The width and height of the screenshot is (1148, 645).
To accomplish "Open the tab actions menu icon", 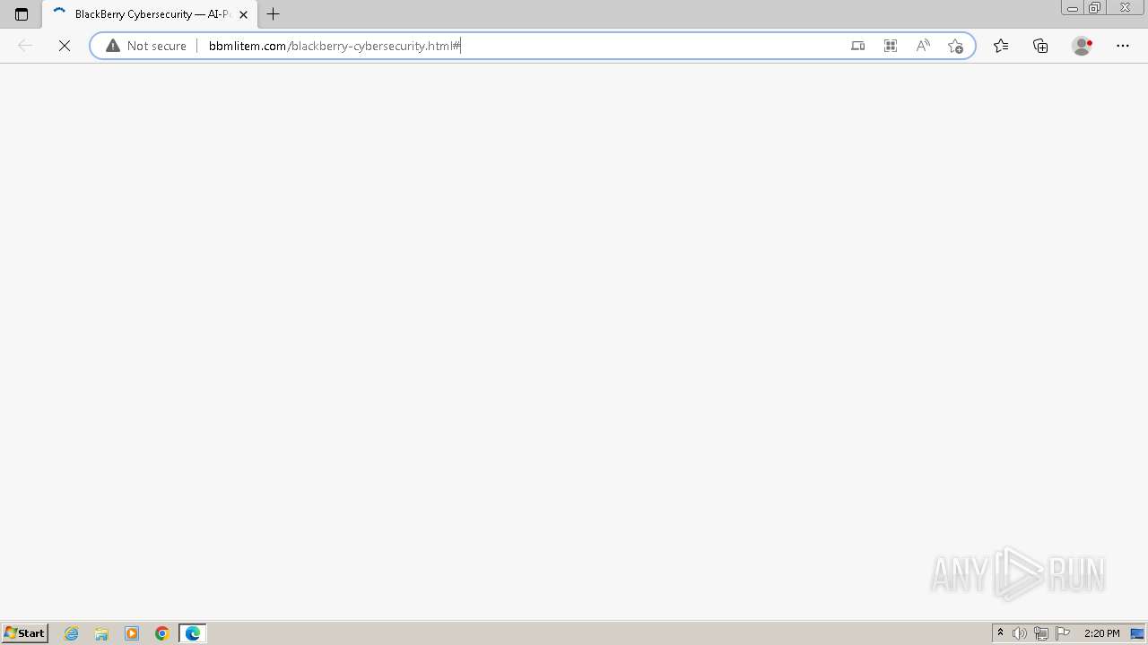I will [x=22, y=14].
